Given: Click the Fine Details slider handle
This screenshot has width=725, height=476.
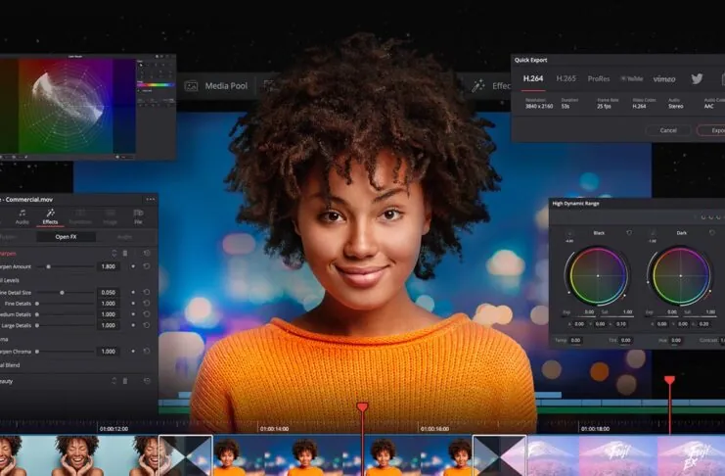Looking at the screenshot, I should [37, 304].
